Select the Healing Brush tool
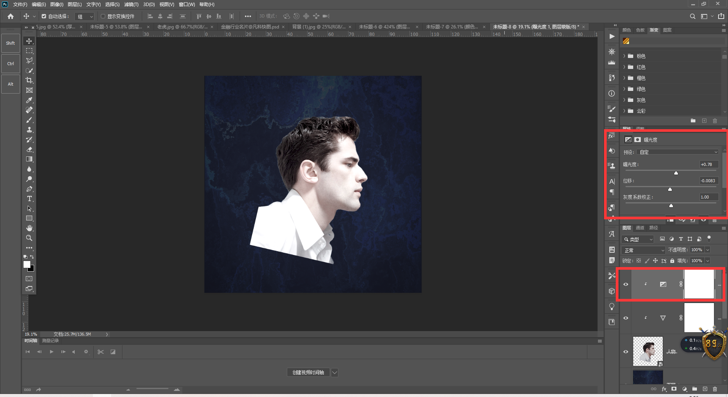This screenshot has height=397, width=728. tap(29, 110)
